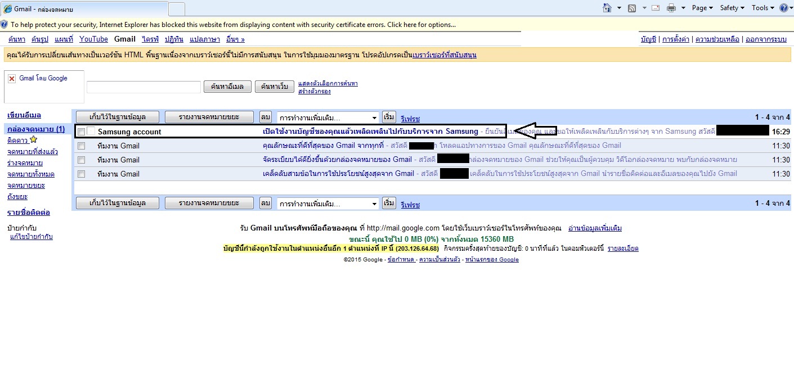Viewport: 794px width, 375px height.
Task: Go to ค้นหา in Google navigation bar
Action: click(16, 39)
